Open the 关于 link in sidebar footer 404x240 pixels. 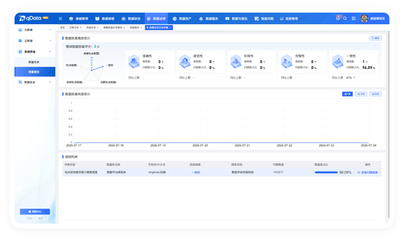click(40, 218)
